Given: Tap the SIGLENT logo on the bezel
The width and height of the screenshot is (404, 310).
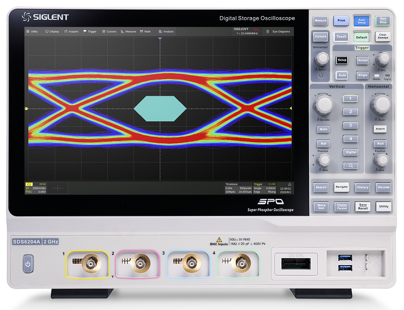Looking at the screenshot, I should pyautogui.click(x=46, y=17).
